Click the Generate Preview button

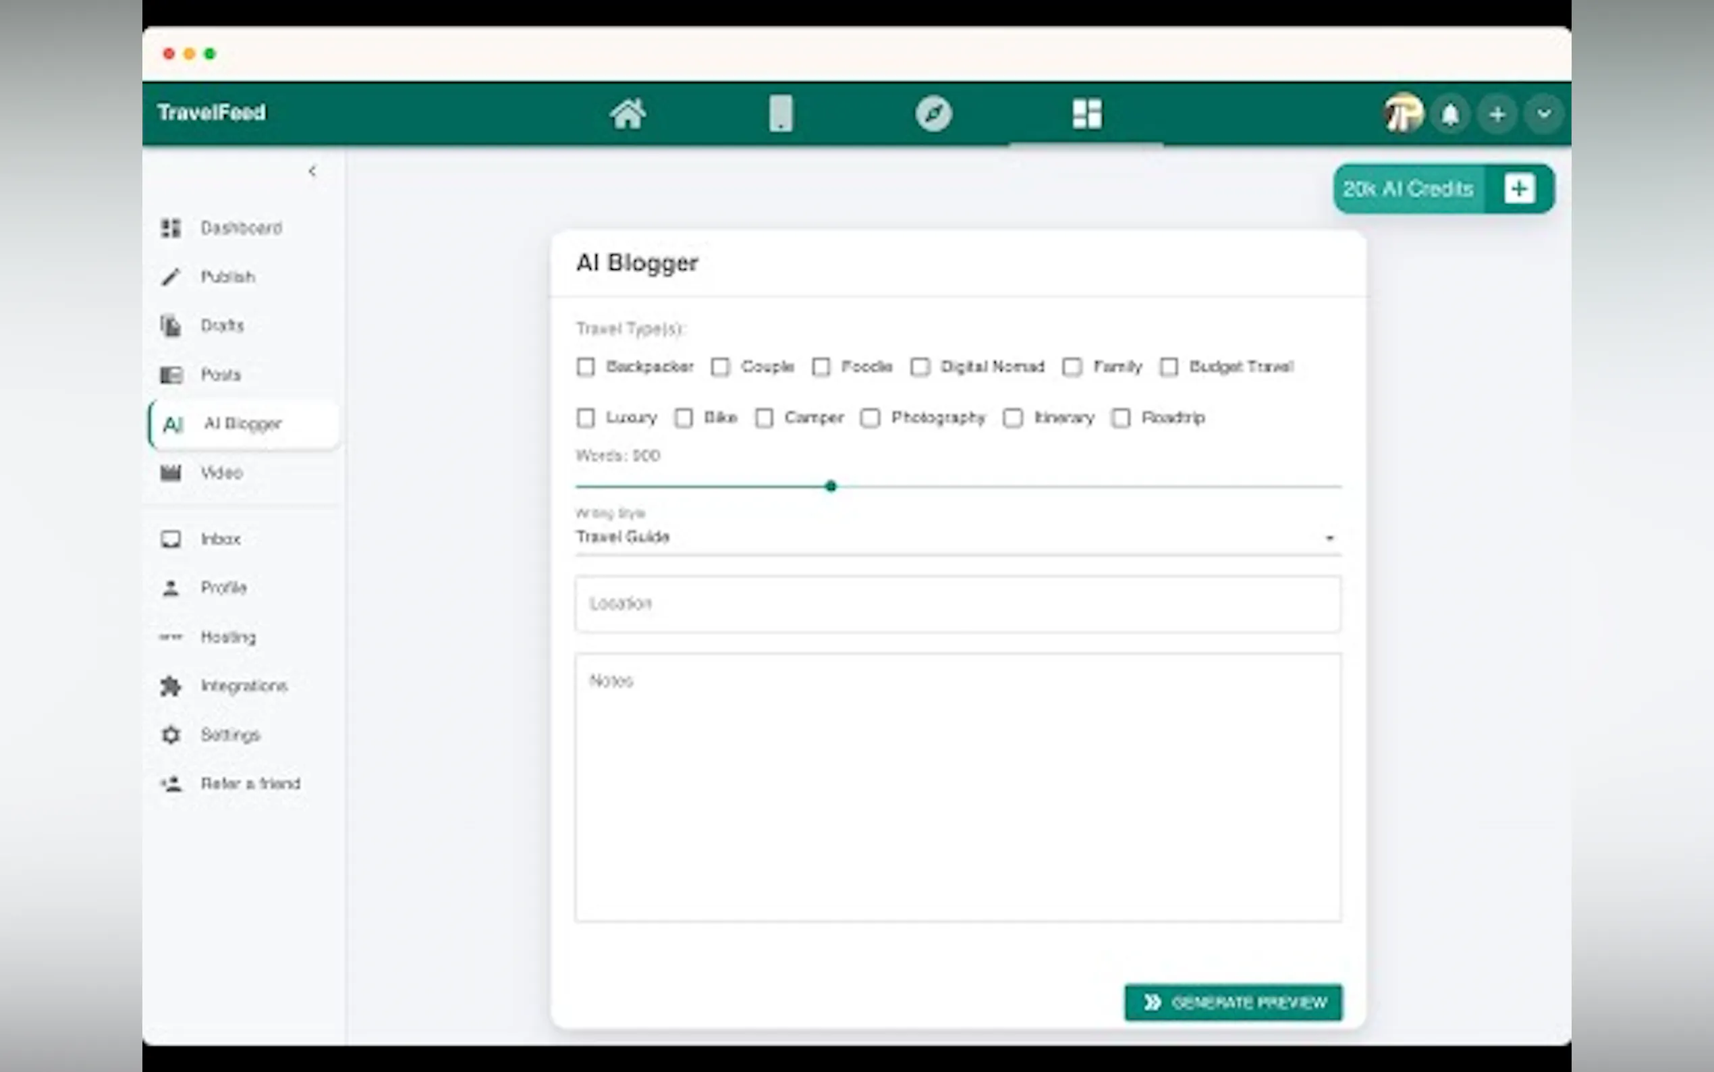pyautogui.click(x=1233, y=1002)
